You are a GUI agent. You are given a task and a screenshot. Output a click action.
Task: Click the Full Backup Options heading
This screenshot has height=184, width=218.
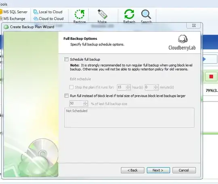(80, 39)
